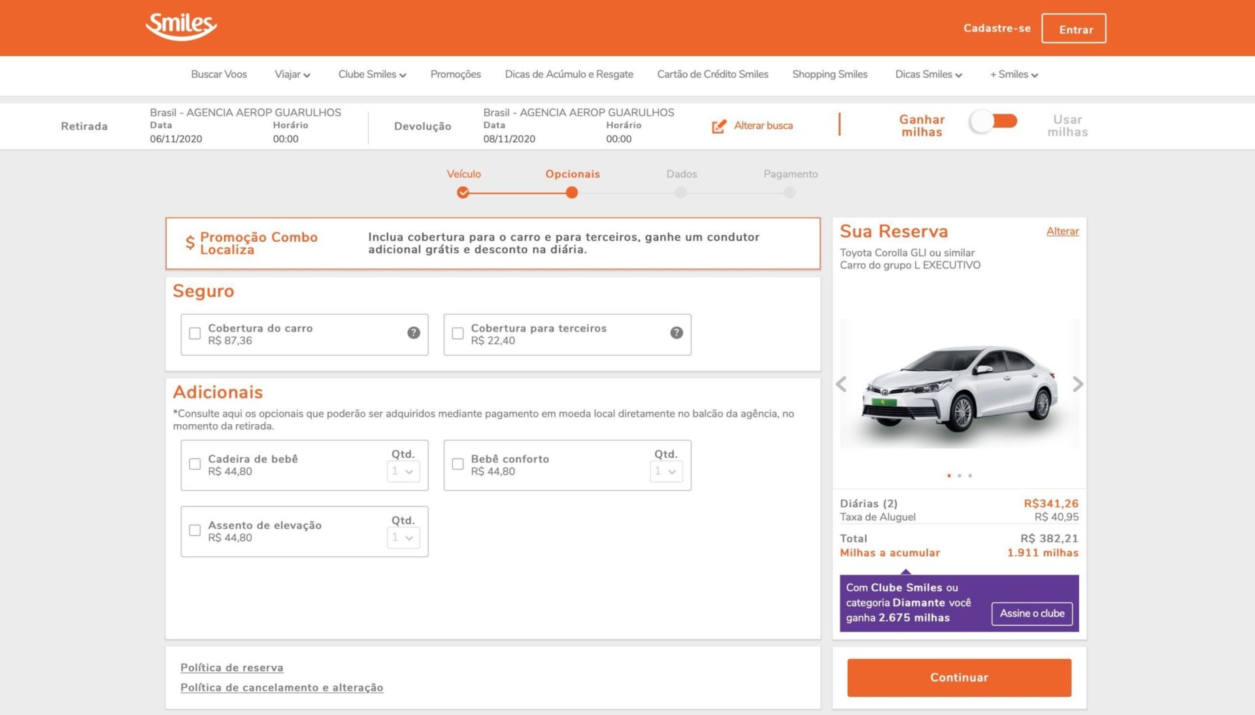
Task: Open help for Cobertura para terceiros
Action: click(x=677, y=333)
